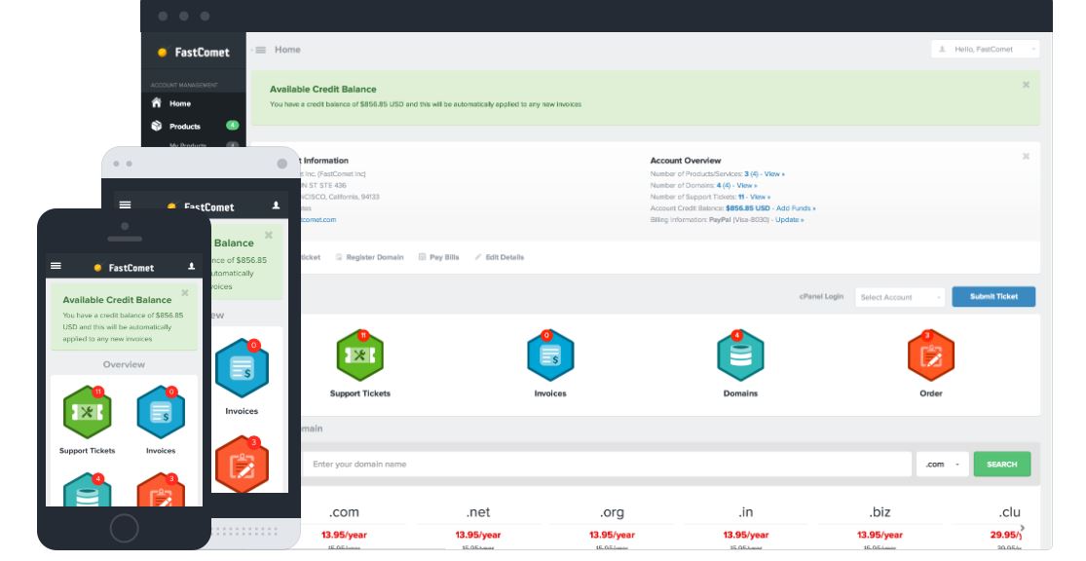Viewport: 1086px width, 561px height.
Task: Click red badge on desktop Support Tickets icon
Action: pyautogui.click(x=363, y=335)
